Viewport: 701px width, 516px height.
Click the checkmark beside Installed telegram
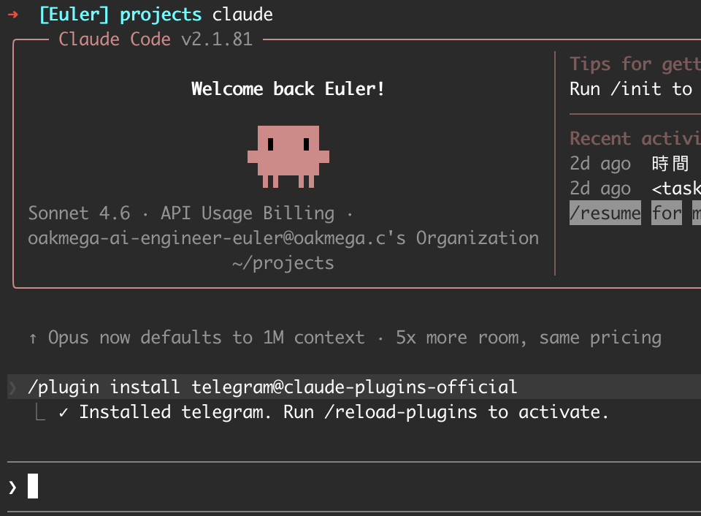(x=64, y=413)
